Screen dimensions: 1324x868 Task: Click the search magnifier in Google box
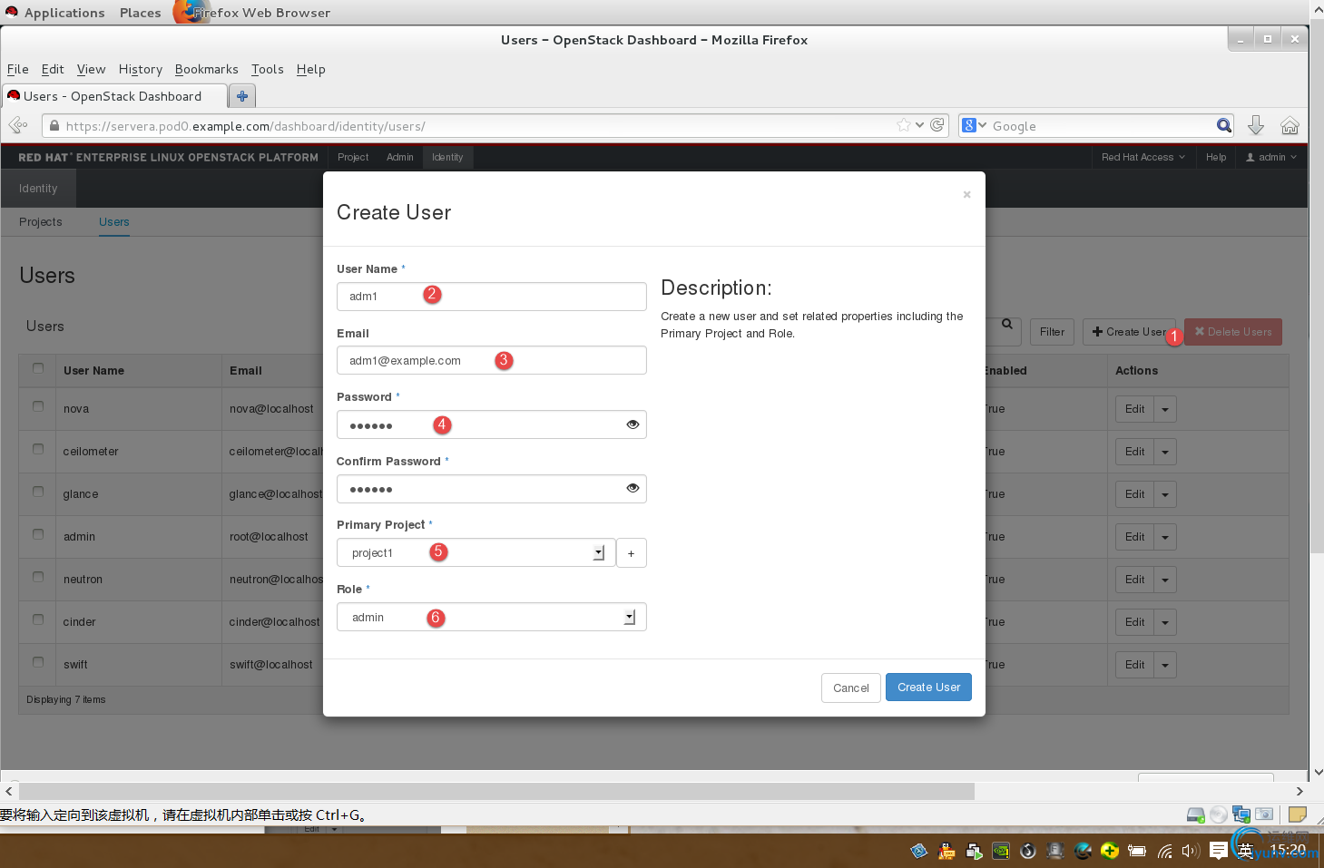pyautogui.click(x=1224, y=126)
